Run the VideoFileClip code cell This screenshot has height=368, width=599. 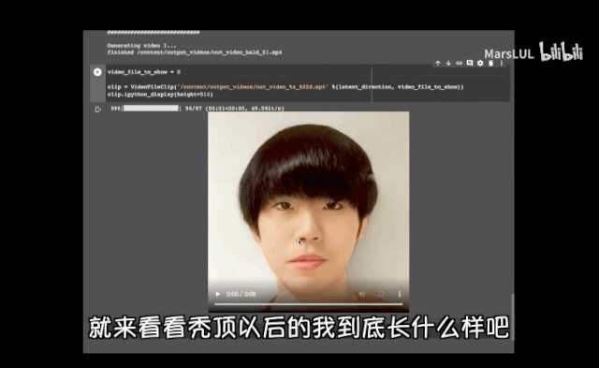pyautogui.click(x=97, y=72)
